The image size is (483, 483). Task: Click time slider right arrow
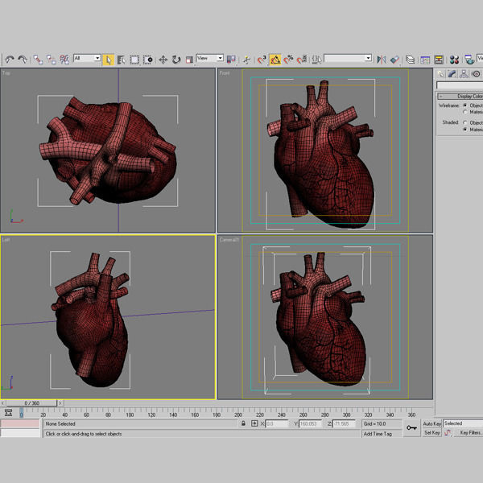pos(60,402)
